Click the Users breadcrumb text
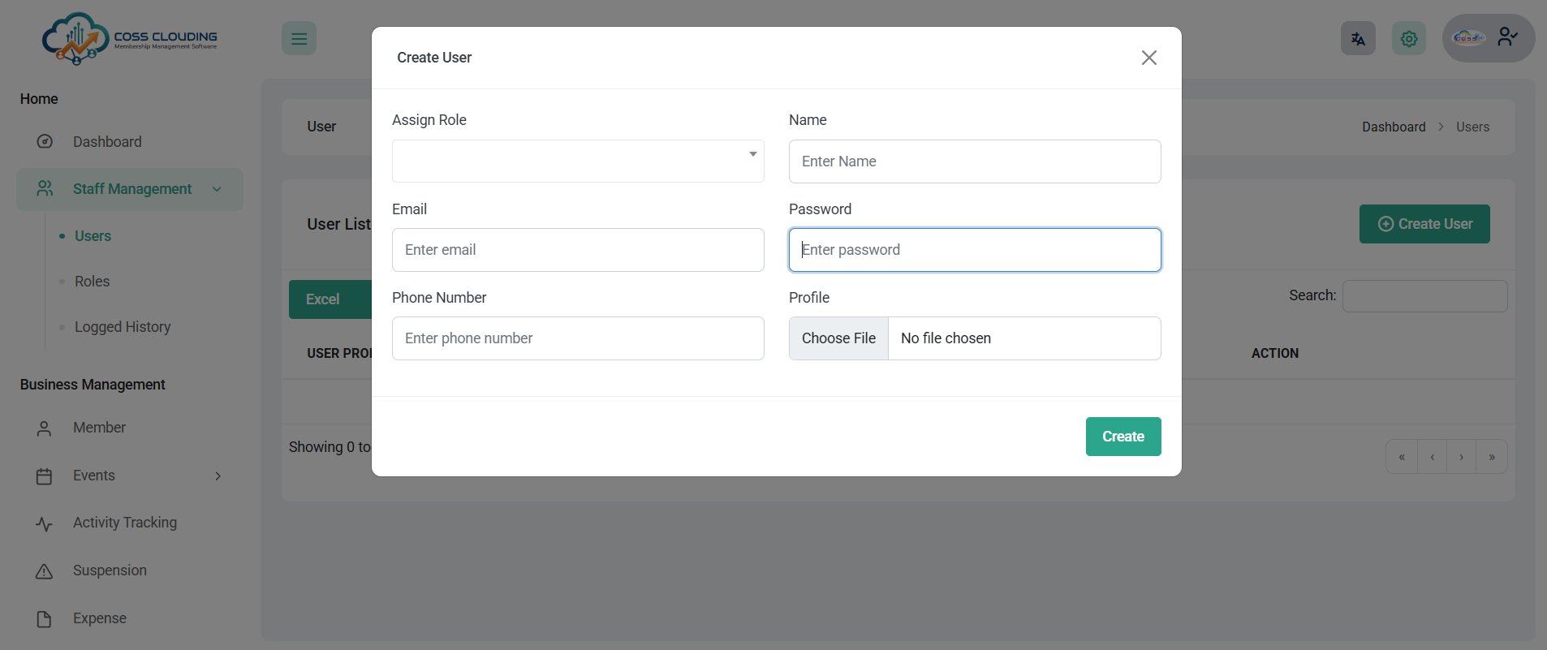Viewport: 1547px width, 650px height. point(1472,127)
